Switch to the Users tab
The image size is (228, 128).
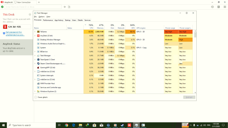(74, 20)
